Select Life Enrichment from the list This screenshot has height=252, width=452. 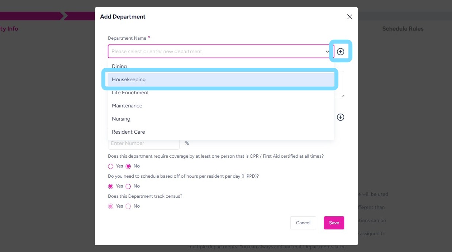[130, 92]
